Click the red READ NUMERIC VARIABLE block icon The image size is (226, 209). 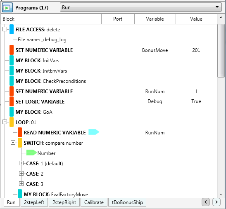point(20,132)
